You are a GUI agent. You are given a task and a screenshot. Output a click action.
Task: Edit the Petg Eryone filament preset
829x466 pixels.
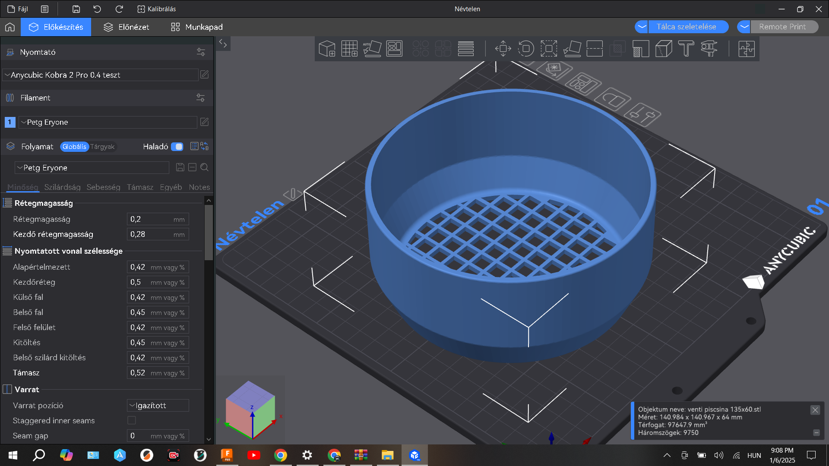pyautogui.click(x=205, y=122)
